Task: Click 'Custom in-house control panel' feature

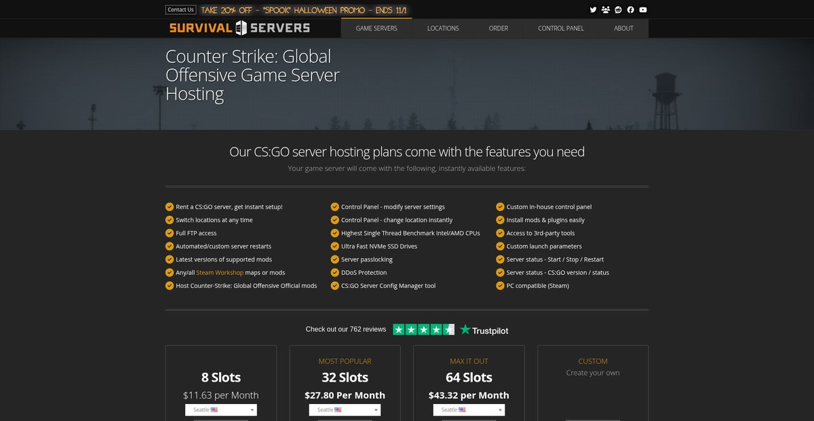Action: [549, 207]
